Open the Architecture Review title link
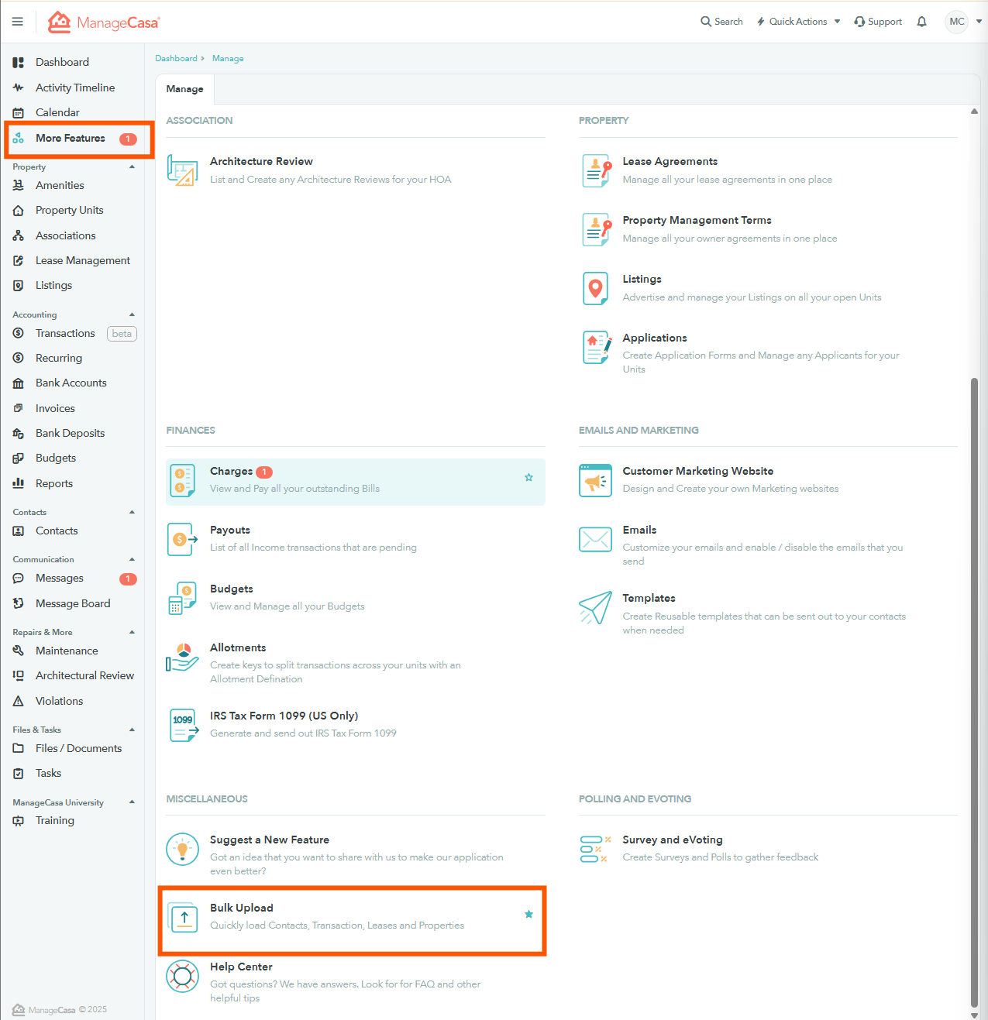 point(261,161)
